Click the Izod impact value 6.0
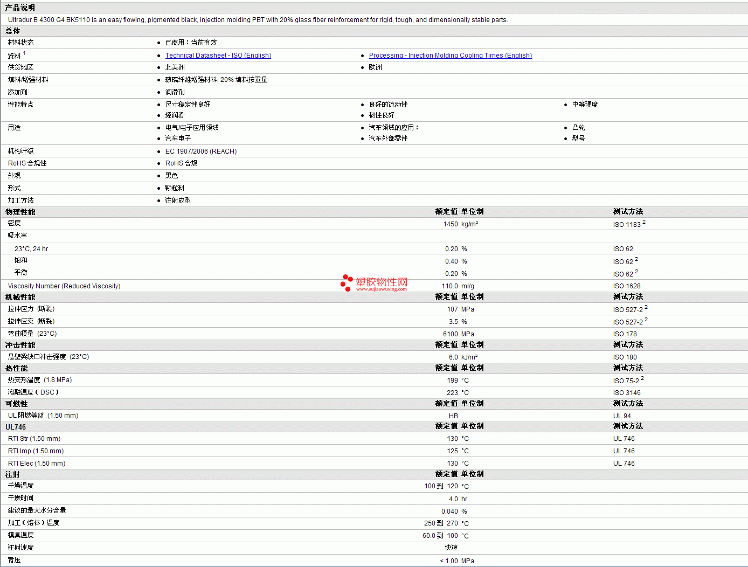Screen dimensions: 748x567 [453, 357]
